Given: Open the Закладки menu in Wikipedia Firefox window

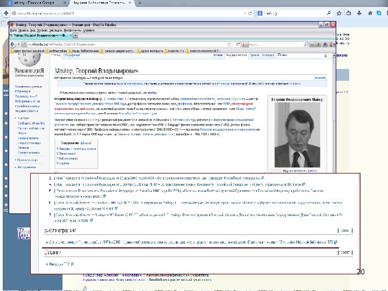Looking at the screenshot, I should click(x=56, y=30).
